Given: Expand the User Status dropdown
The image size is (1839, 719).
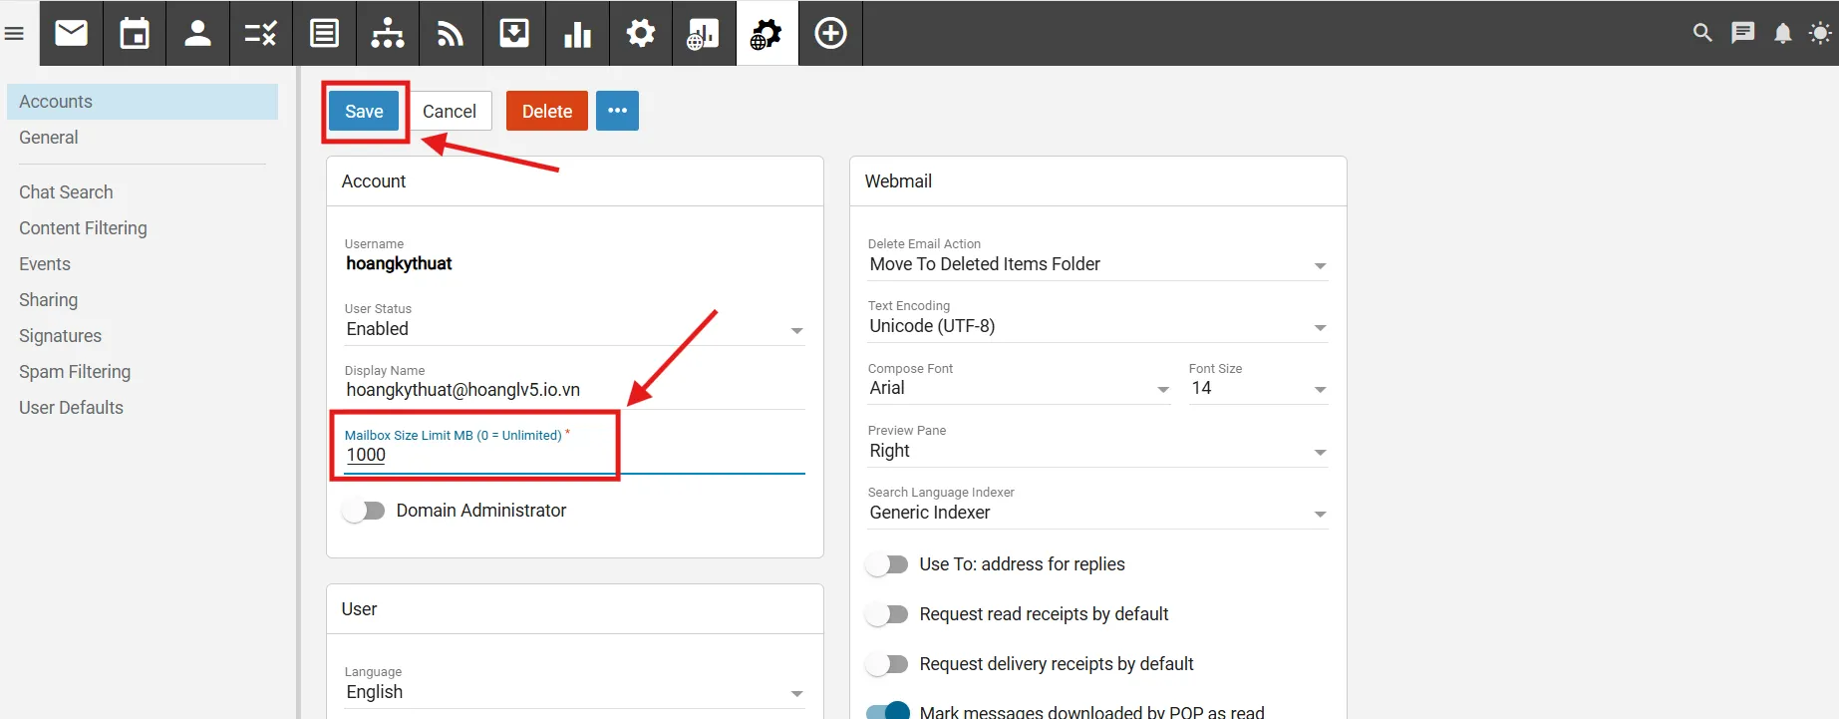Looking at the screenshot, I should click(574, 329).
